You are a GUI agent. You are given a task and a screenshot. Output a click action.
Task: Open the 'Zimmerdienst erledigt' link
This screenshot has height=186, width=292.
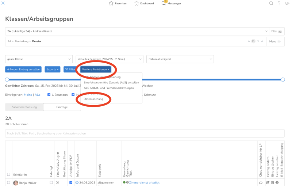pos(144,183)
